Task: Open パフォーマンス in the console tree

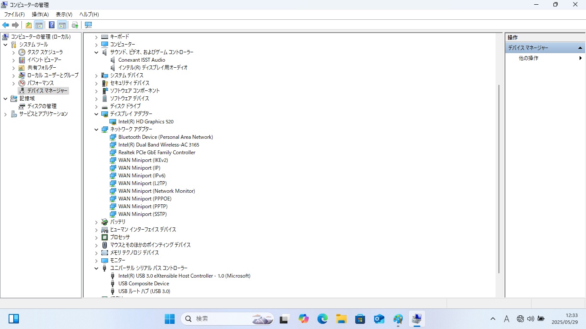Action: click(x=40, y=83)
